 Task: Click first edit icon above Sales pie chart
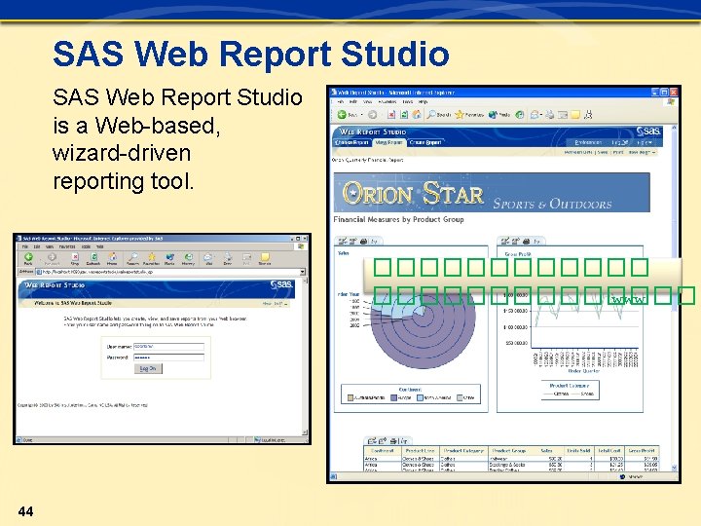click(343, 242)
